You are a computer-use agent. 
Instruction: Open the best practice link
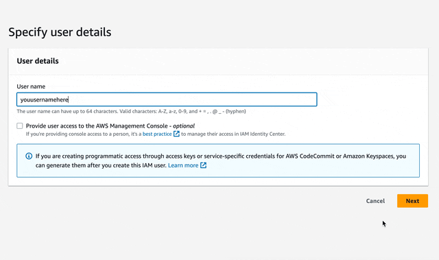pos(157,134)
